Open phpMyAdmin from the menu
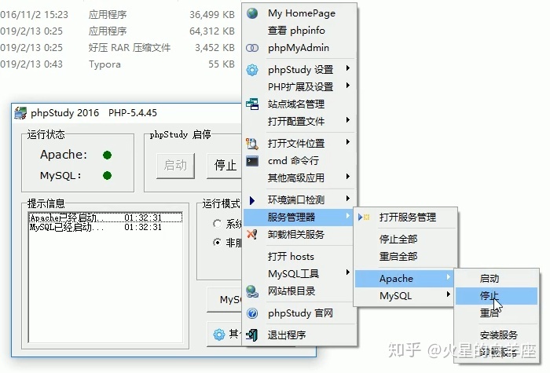 point(299,48)
